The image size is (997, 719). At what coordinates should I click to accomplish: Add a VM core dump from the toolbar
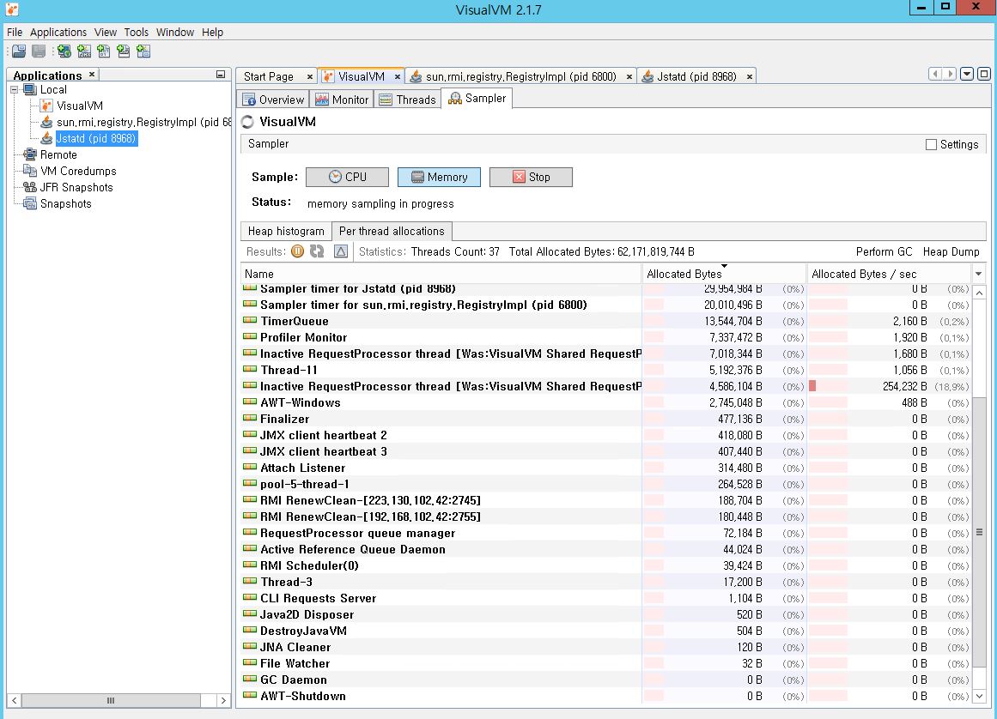point(104,51)
